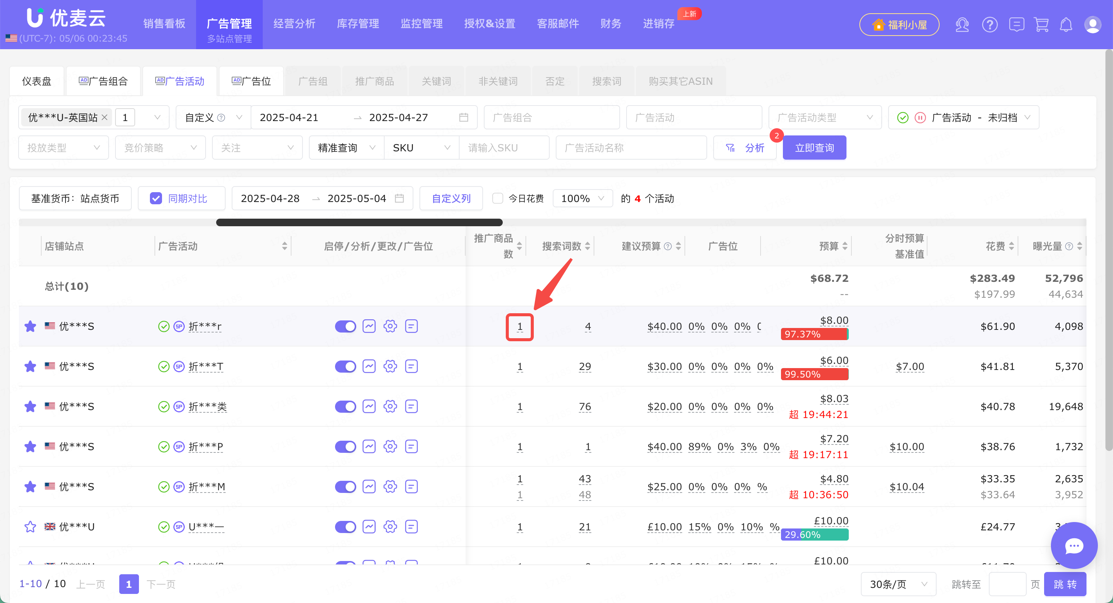
Task: Open analysis chart icon for 折***T row
Action: point(369,367)
